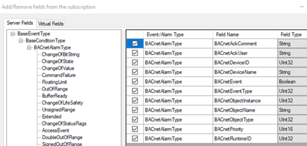Viewport: 307px width, 146px height.
Task: Sort by Event/Alarm Type column header
Action: (x=178, y=35)
